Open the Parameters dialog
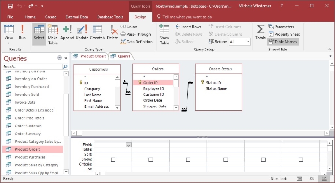Image resolution: width=335 pixels, height=183 pixels. [281, 27]
